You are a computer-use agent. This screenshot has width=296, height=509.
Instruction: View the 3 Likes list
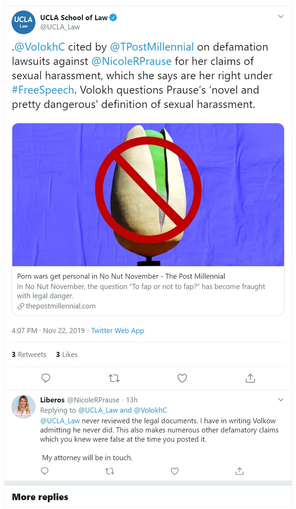[67, 355]
